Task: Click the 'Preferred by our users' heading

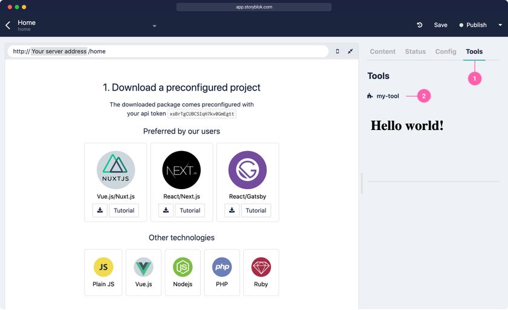Action: click(181, 131)
